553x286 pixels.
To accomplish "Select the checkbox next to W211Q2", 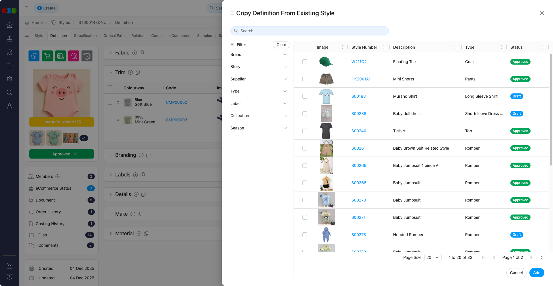I will click(x=304, y=61).
